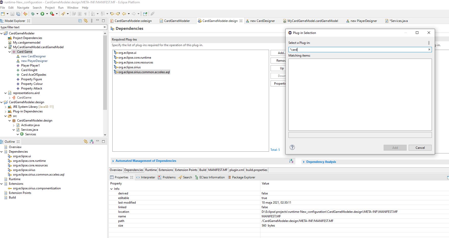Click the Sirius icon beside the Save buttons
This screenshot has height=238, width=449.
(x=25, y=14)
